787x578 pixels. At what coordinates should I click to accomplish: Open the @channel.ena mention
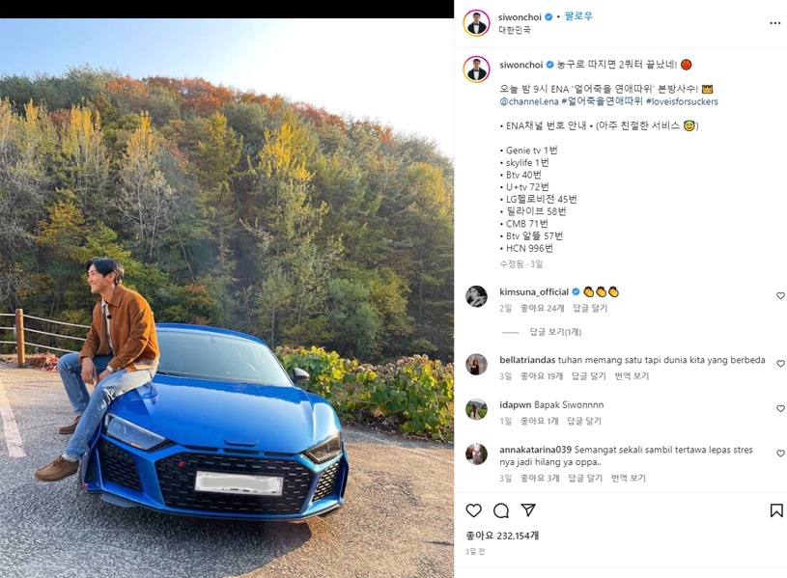coord(529,101)
